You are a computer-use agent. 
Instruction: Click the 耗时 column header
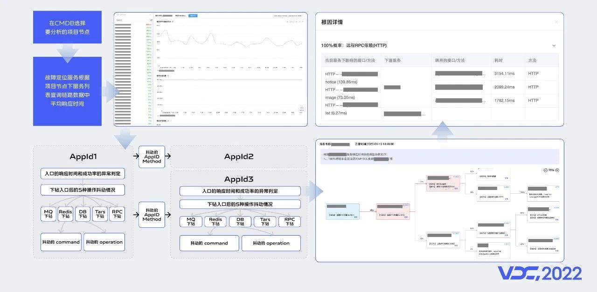(499, 61)
